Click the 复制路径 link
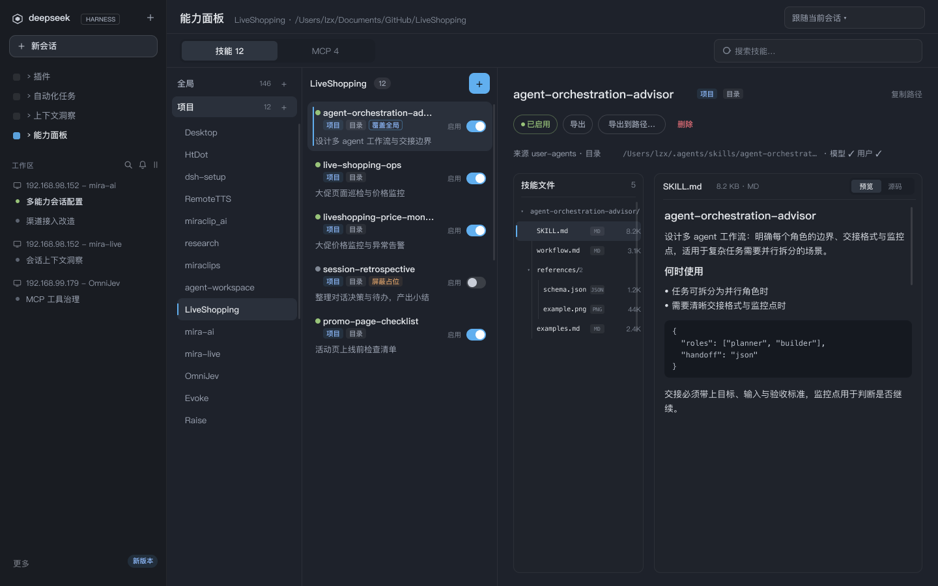 (x=907, y=94)
